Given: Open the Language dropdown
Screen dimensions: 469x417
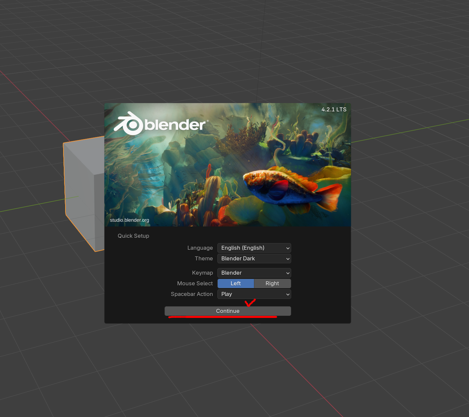Looking at the screenshot, I should [254, 248].
